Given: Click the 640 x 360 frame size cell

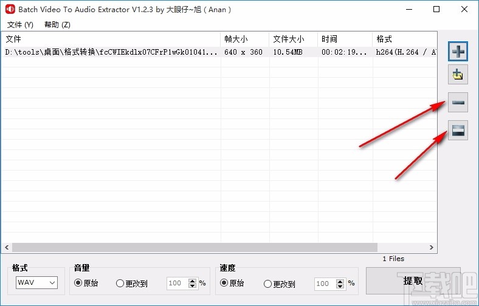Looking at the screenshot, I should pos(243,52).
